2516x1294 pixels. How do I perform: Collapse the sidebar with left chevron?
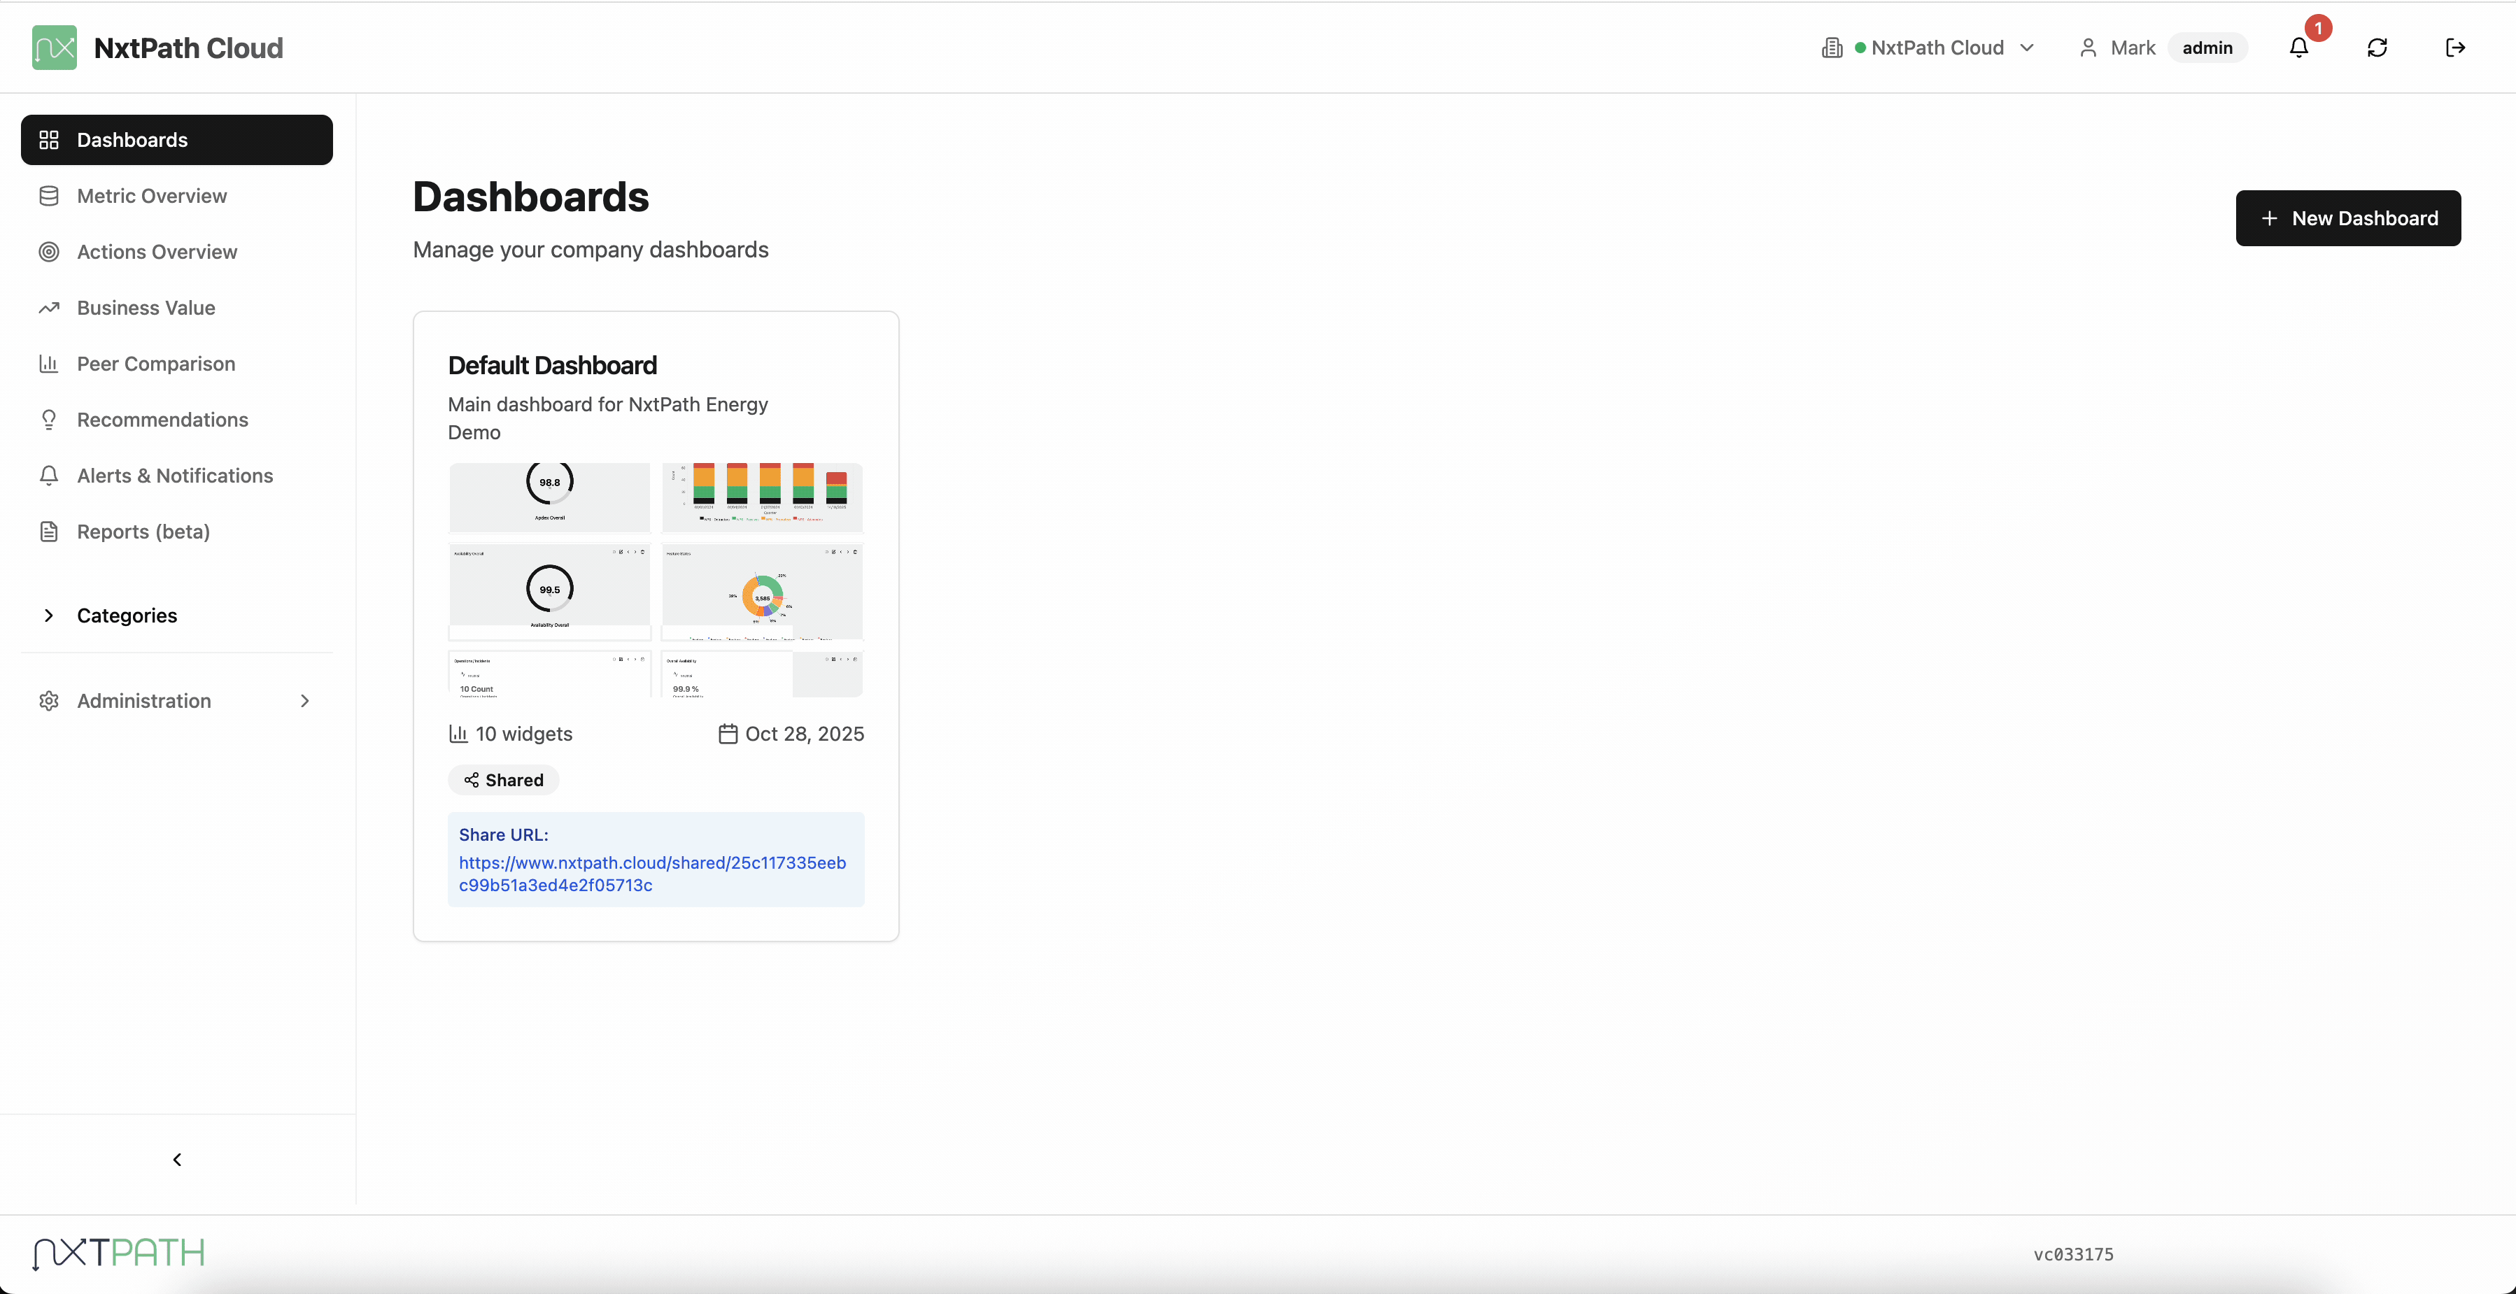pos(177,1159)
